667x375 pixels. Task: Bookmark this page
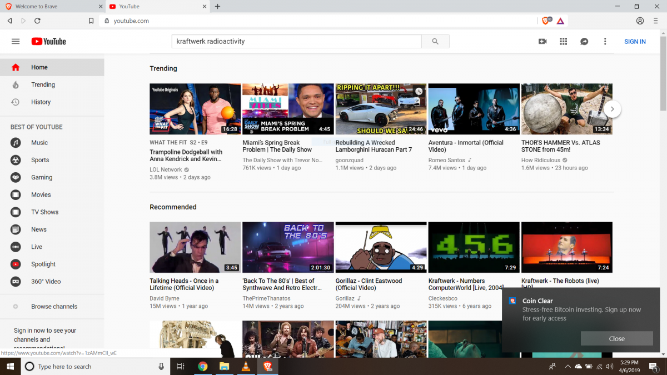[x=91, y=21]
